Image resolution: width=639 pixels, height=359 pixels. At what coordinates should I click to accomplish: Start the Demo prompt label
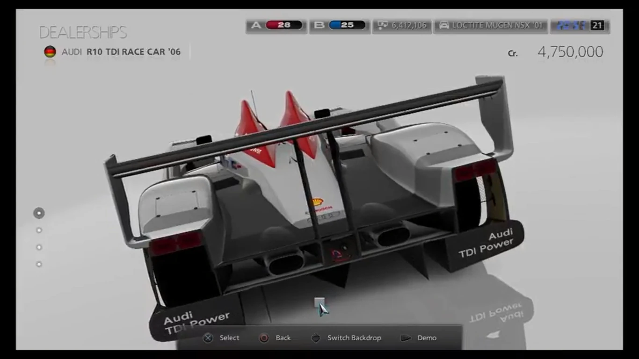click(427, 338)
